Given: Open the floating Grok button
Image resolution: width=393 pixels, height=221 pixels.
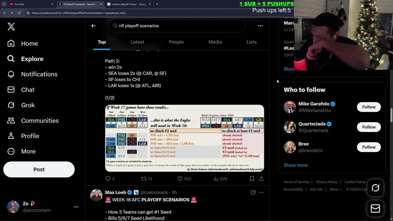Looking at the screenshot, I should [375, 188].
